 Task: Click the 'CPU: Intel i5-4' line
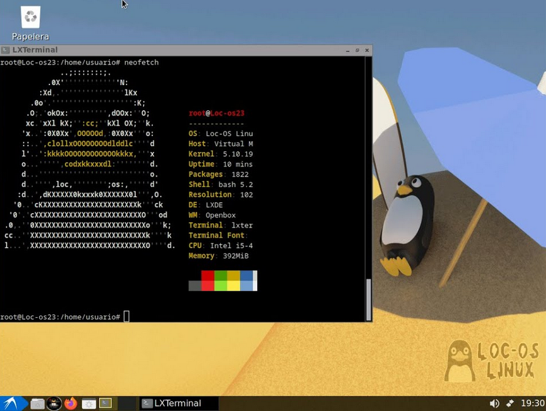221,246
